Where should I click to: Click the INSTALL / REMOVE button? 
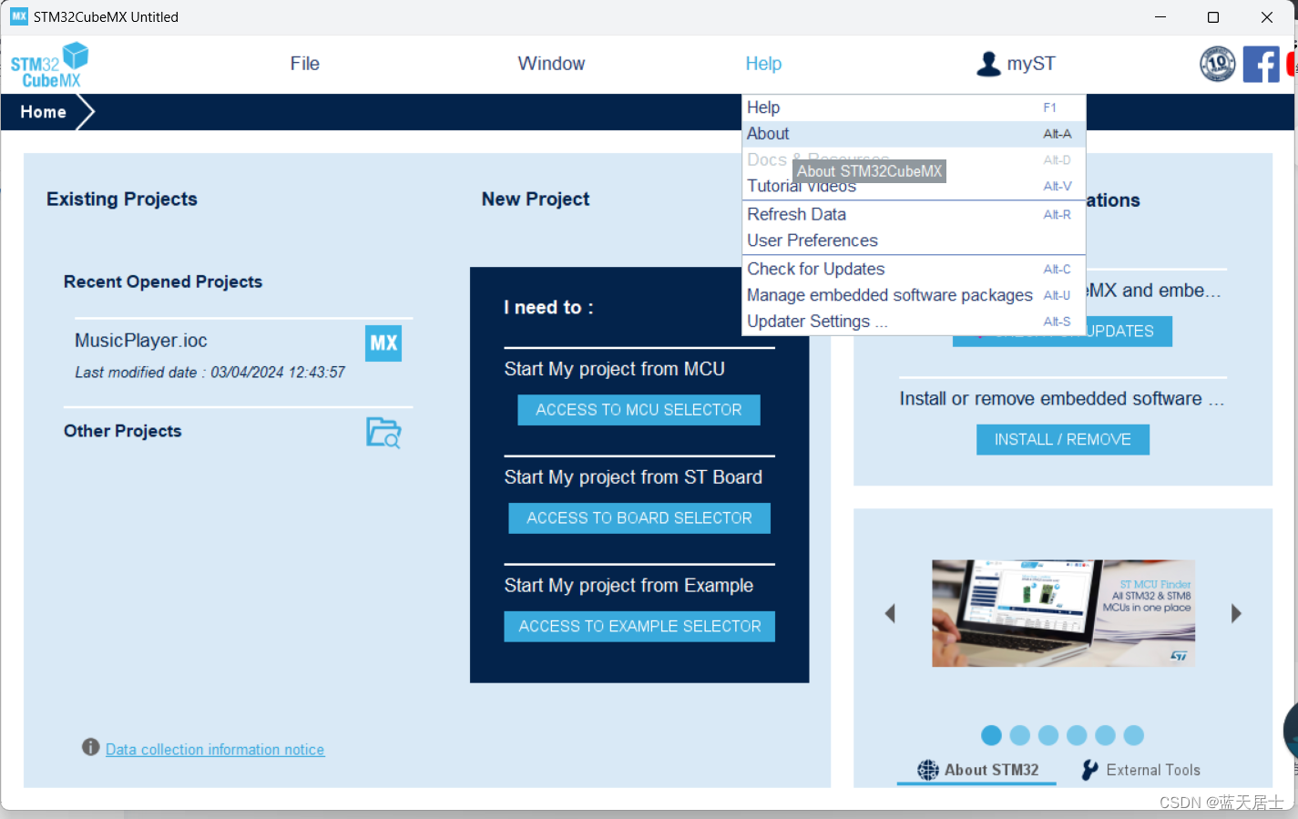1062,439
